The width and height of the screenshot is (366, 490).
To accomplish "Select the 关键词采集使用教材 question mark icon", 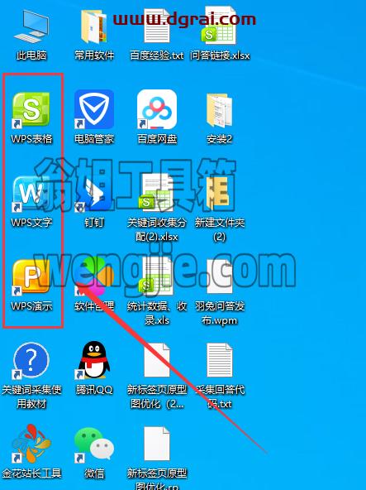I will pos(31,361).
